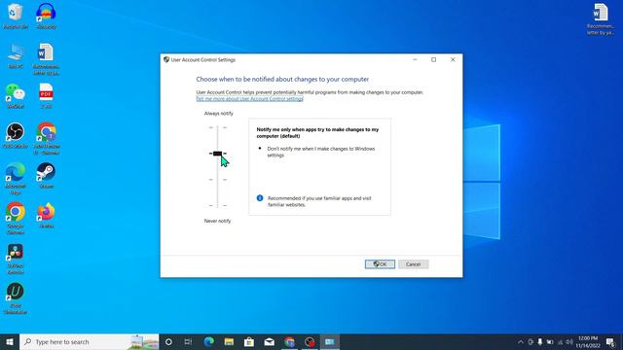
Task: Open Tell me more about UAC settings link
Action: point(249,99)
